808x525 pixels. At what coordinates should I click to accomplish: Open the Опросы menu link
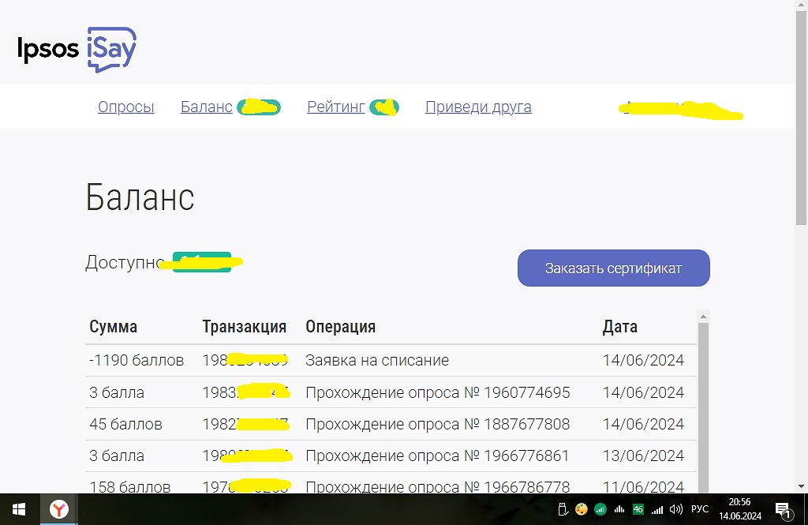tap(125, 107)
